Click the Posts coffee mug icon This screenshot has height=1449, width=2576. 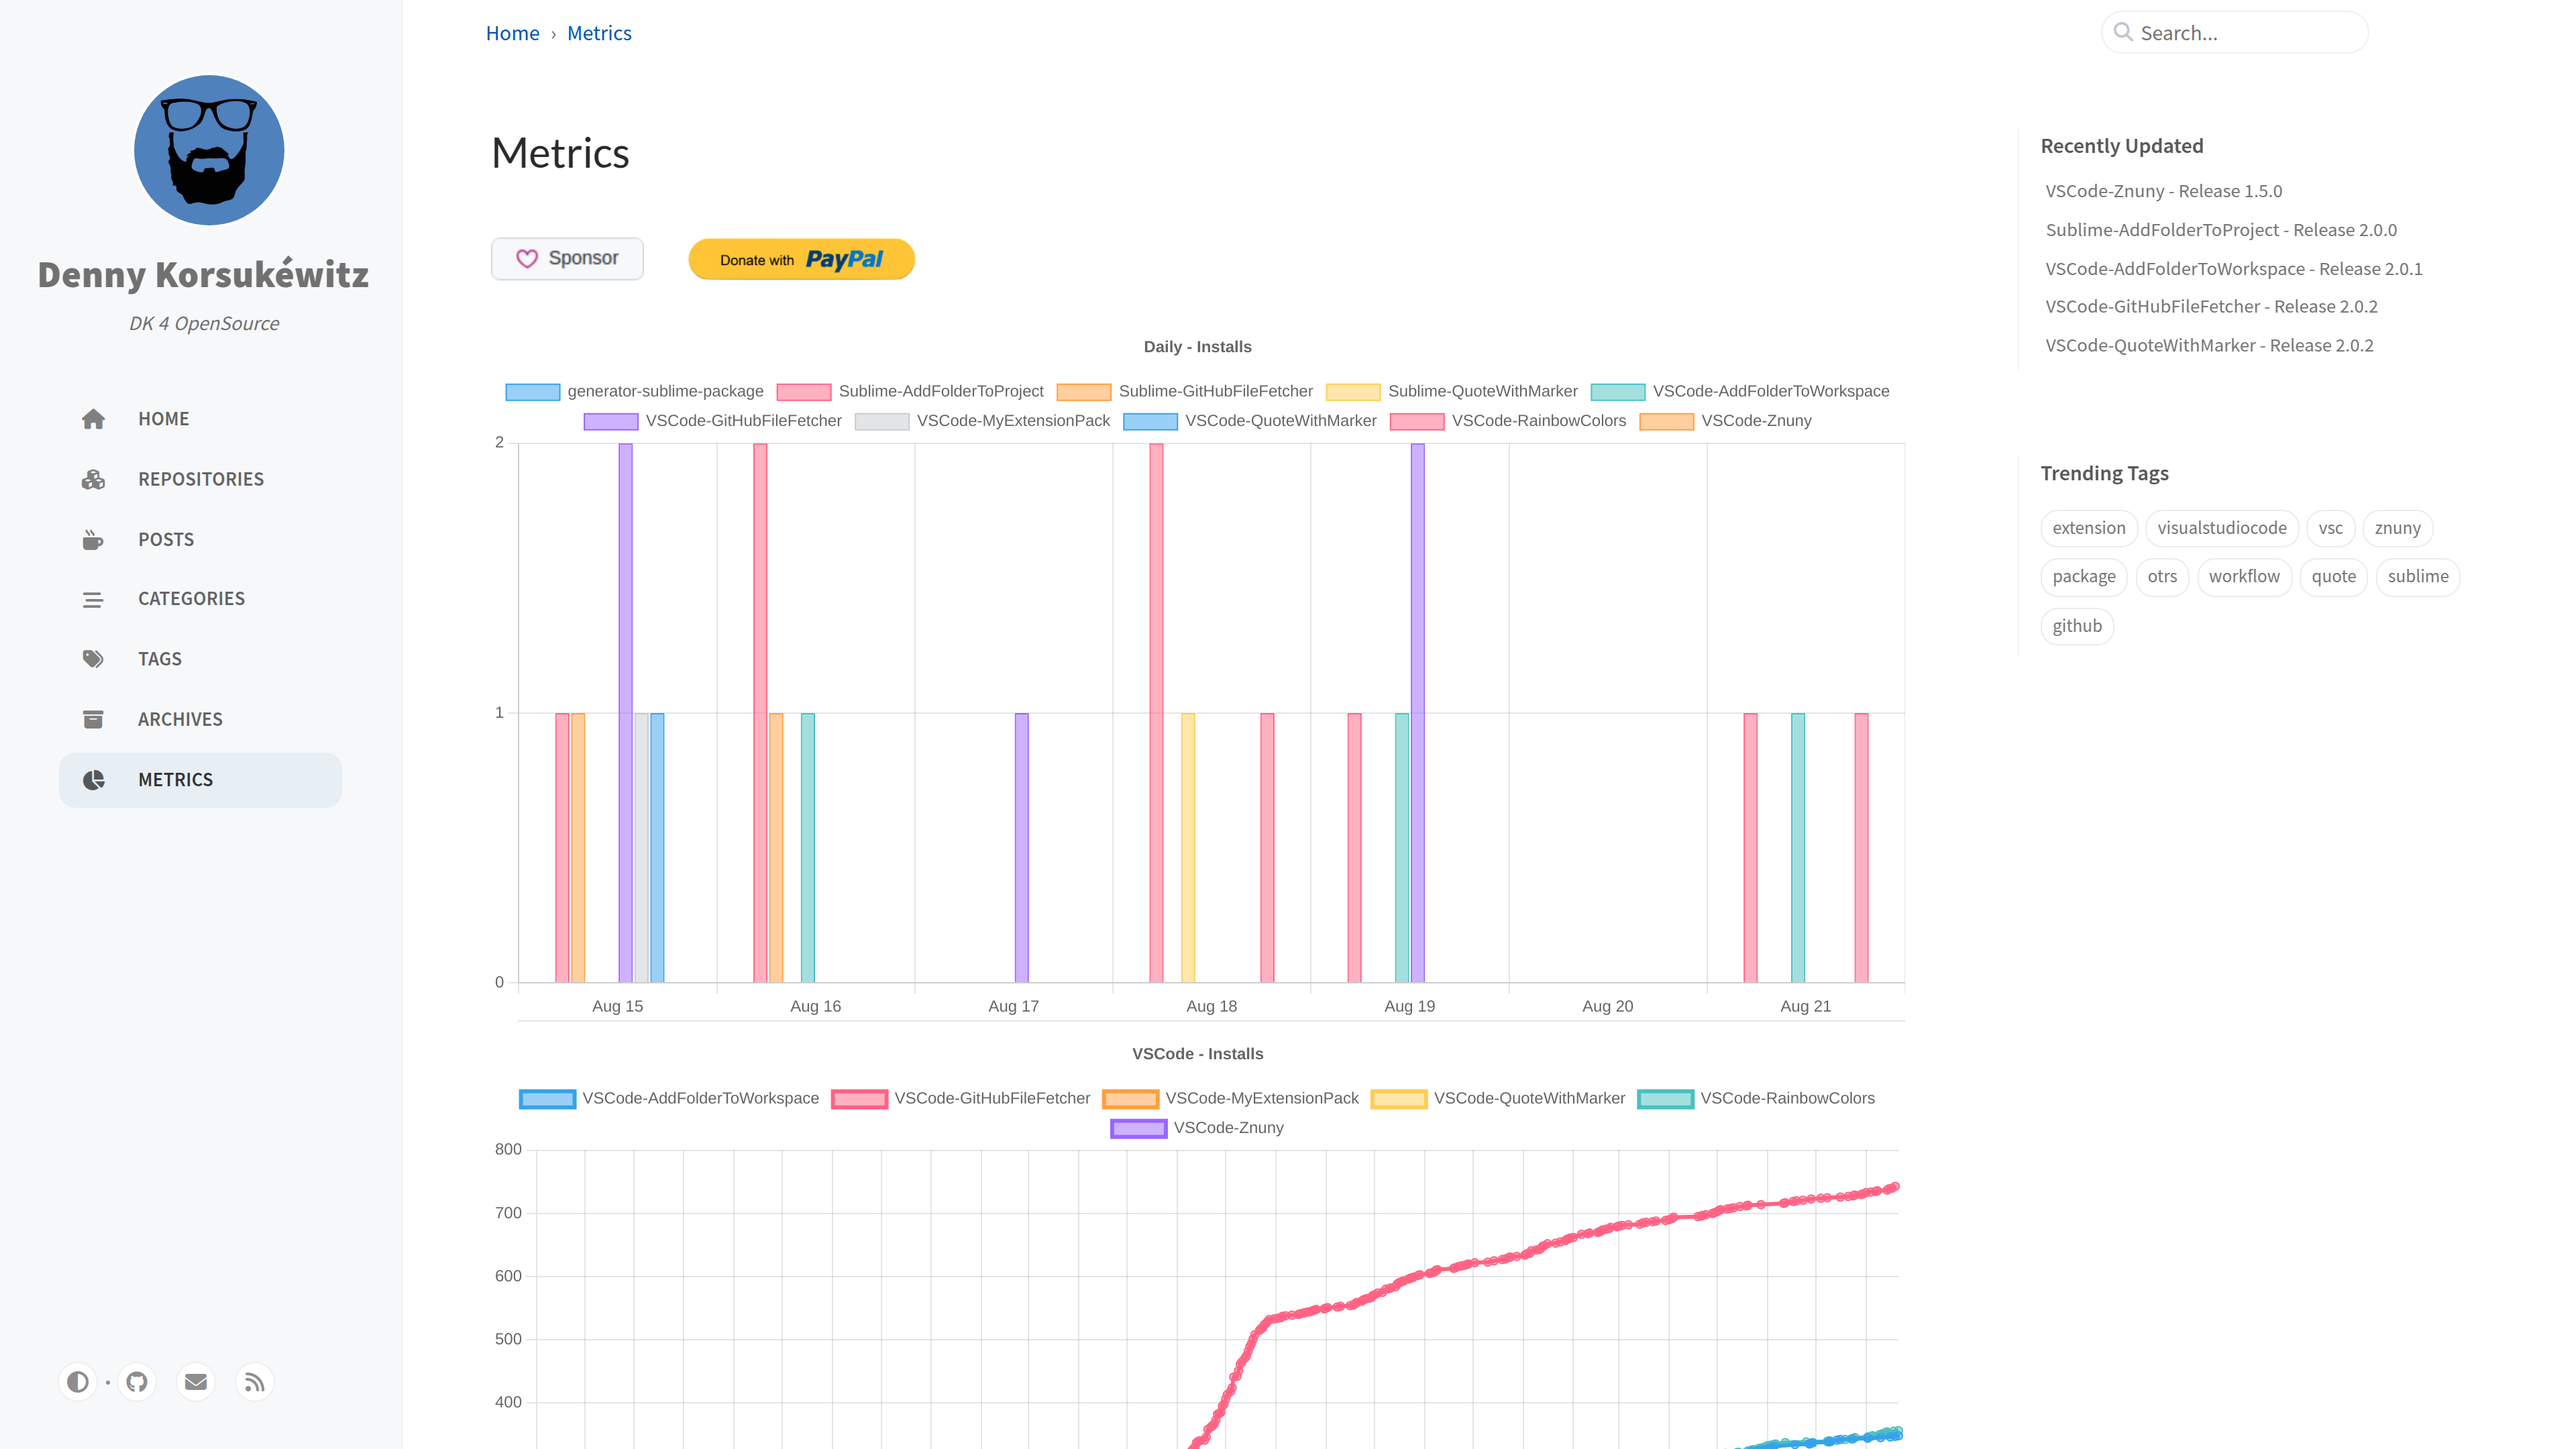93,540
